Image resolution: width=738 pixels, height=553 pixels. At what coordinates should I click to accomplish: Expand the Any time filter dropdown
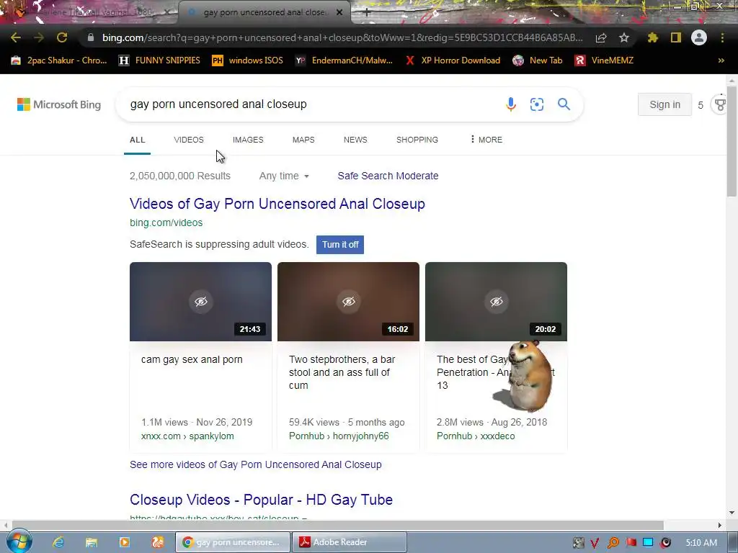(x=284, y=176)
